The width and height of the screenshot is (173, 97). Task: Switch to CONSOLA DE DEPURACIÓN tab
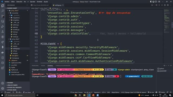(63, 66)
